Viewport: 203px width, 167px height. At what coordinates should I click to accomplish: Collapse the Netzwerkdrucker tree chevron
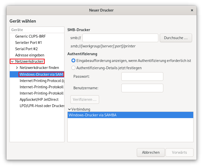click(12, 61)
